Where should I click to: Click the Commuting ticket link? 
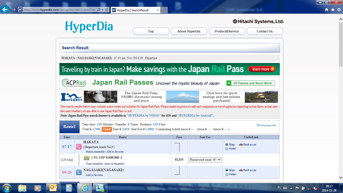pos(266,125)
